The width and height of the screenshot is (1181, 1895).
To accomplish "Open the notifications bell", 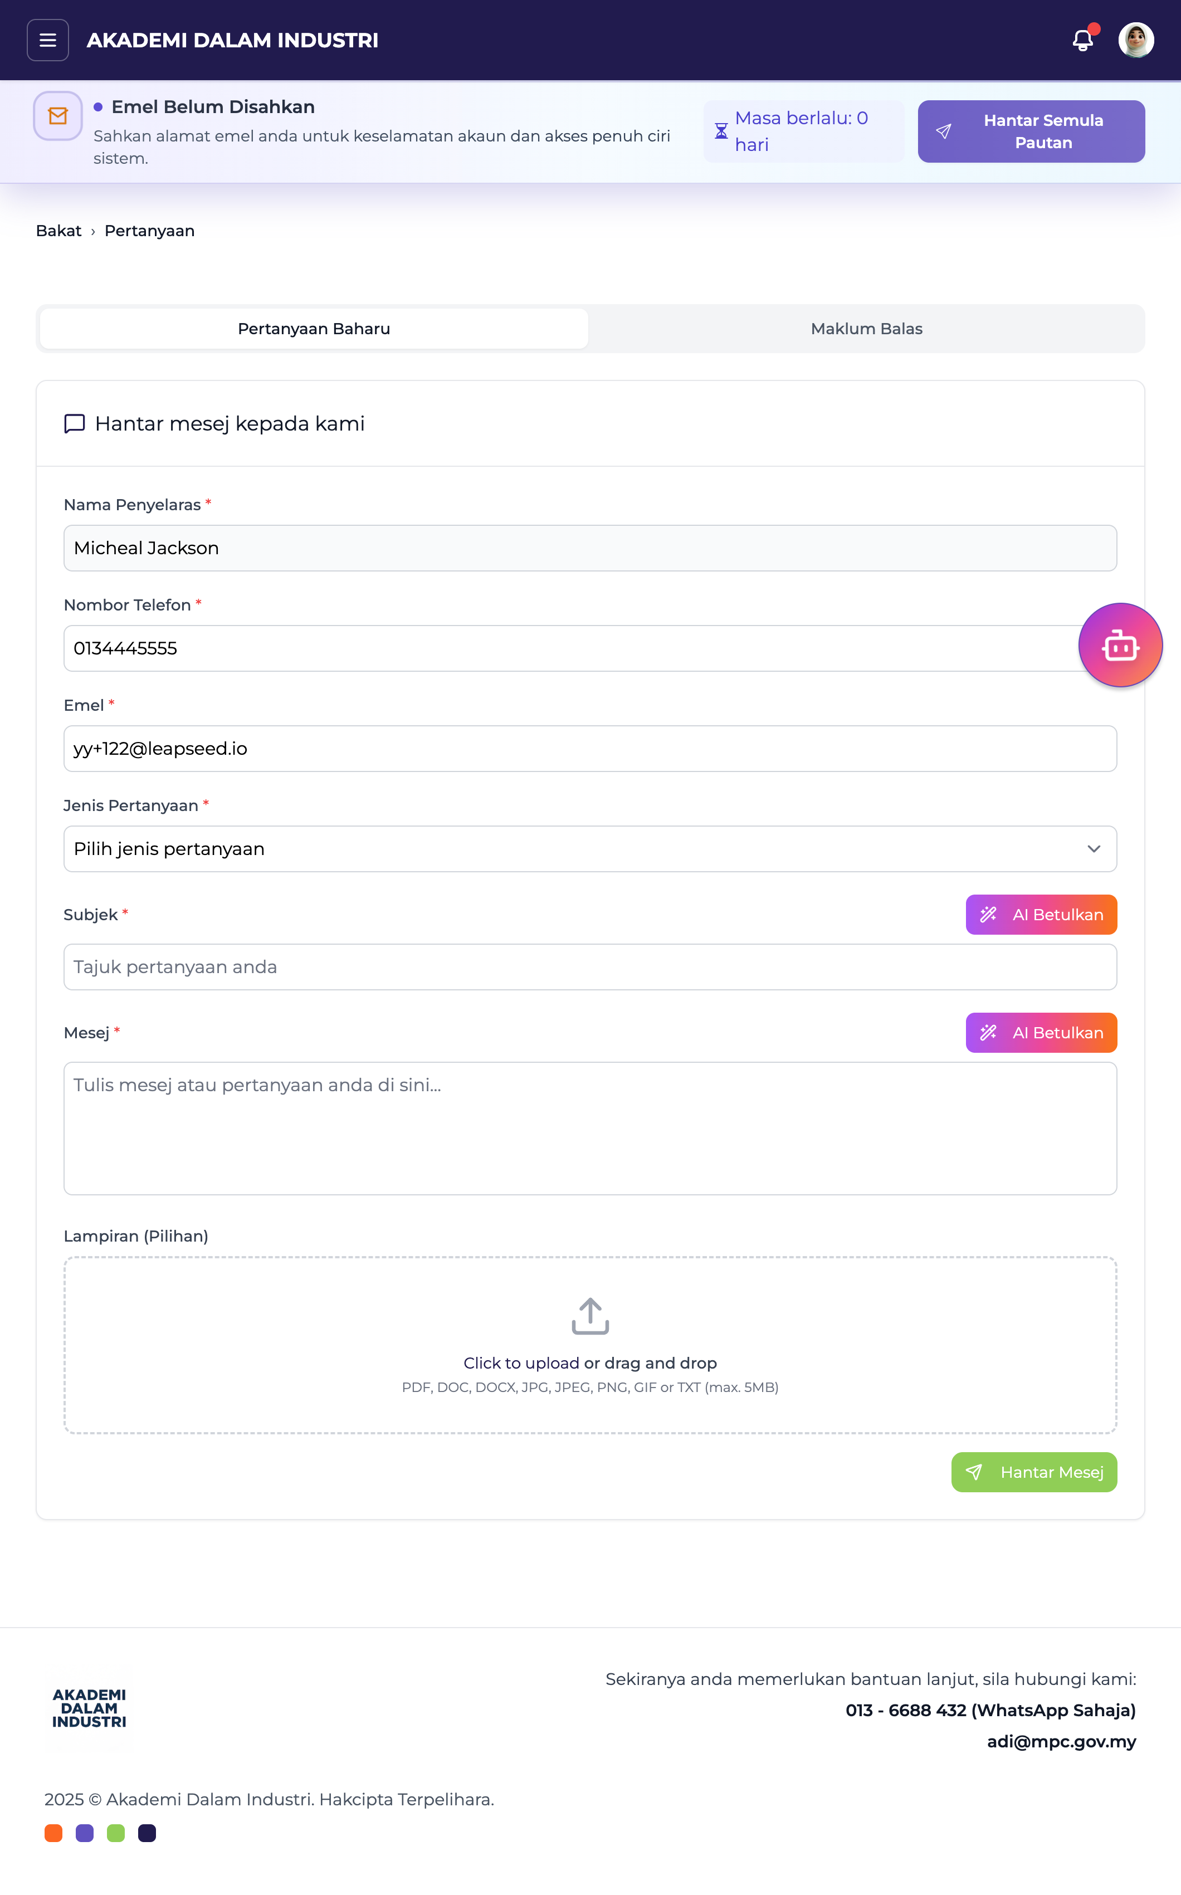I will (1082, 40).
